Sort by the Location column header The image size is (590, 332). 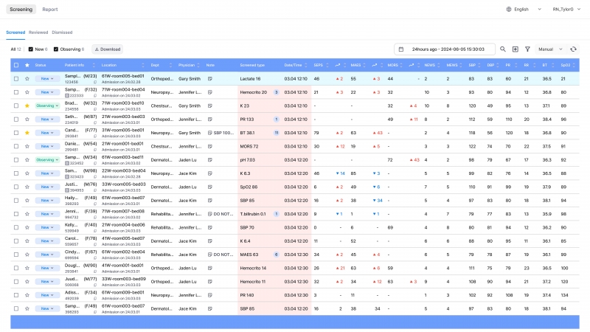click(113, 66)
